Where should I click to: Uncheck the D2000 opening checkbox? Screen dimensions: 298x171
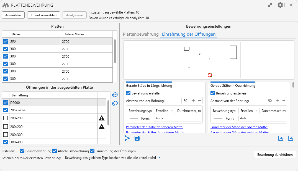tap(6, 102)
